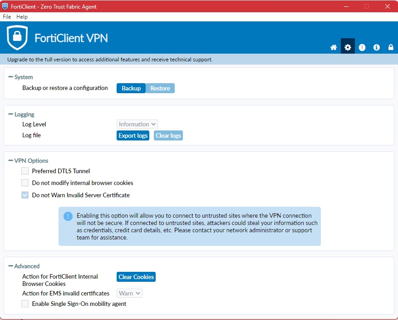The height and width of the screenshot is (320, 398).
Task: Open the notifications exclamation icon
Action: (x=362, y=47)
